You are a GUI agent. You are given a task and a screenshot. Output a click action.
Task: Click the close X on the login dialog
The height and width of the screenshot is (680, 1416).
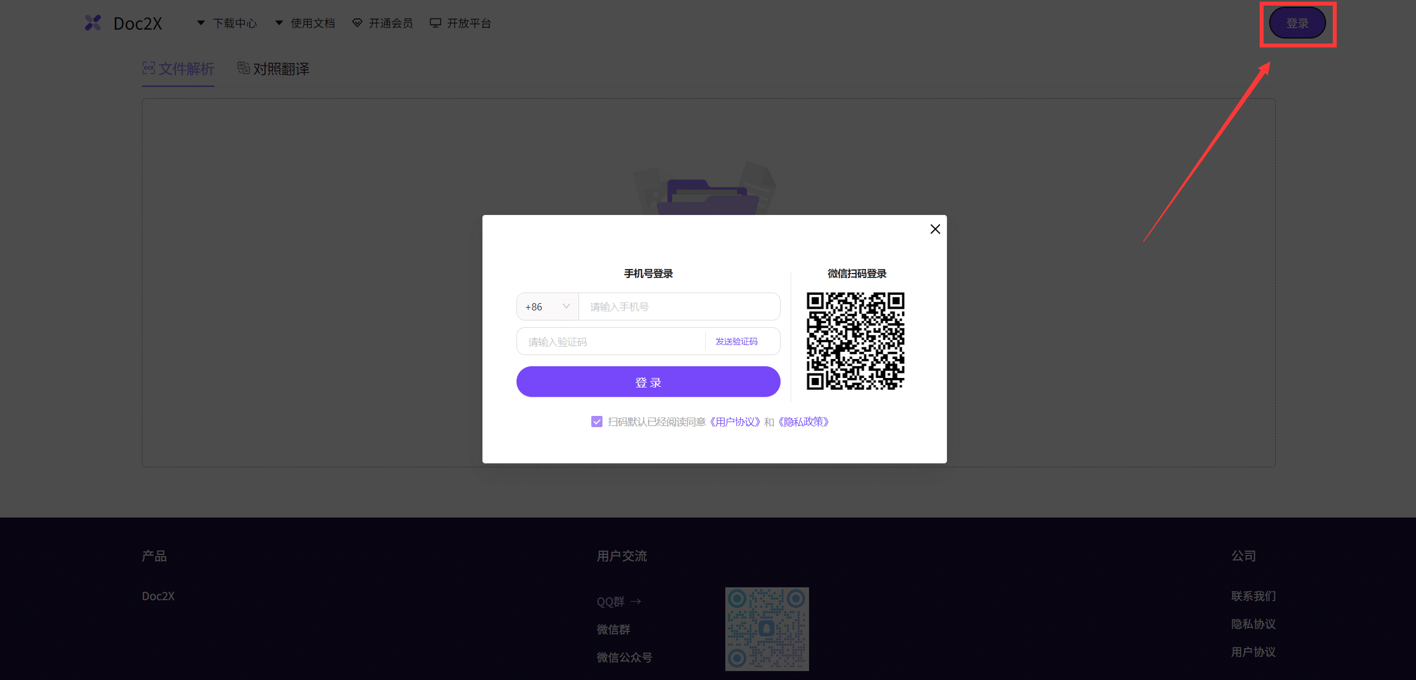click(x=935, y=229)
